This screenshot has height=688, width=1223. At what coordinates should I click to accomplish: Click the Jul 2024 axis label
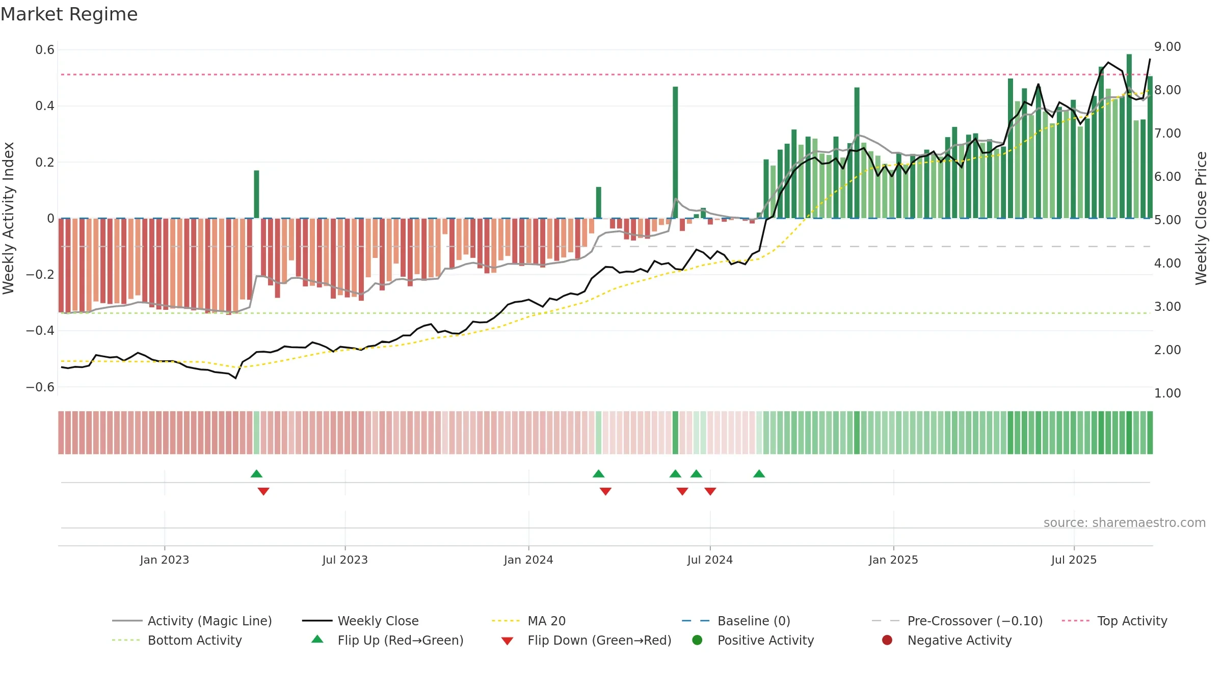[x=710, y=560]
